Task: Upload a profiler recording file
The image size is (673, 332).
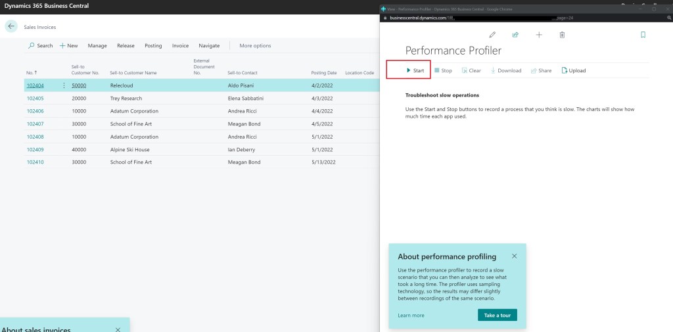Action: pyautogui.click(x=573, y=70)
